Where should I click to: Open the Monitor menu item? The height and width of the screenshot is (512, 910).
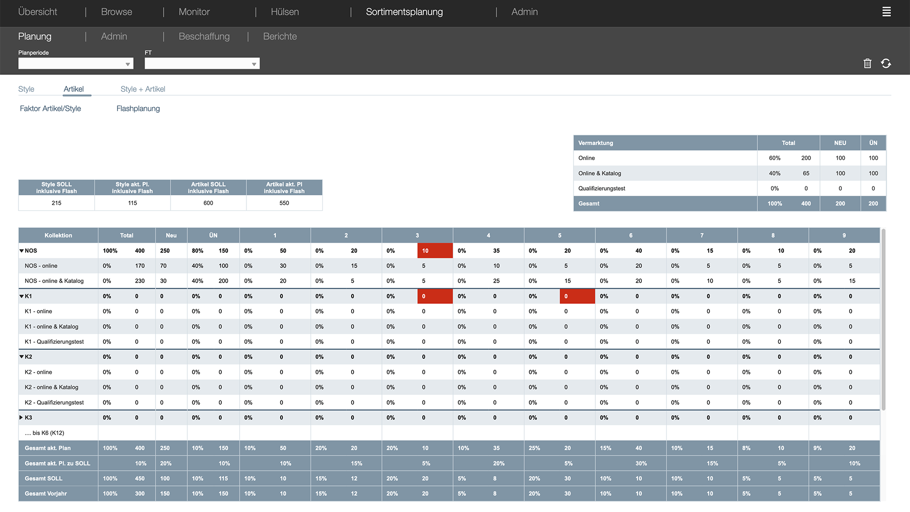[194, 12]
